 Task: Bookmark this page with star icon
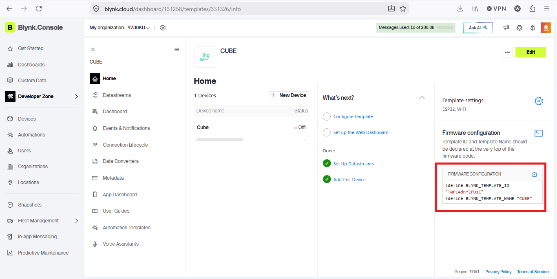[403, 9]
